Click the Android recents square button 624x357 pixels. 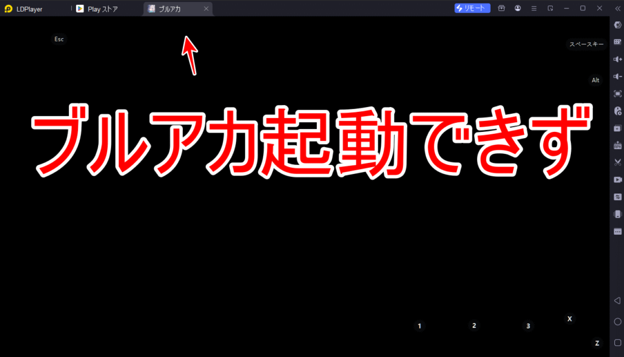click(x=618, y=342)
